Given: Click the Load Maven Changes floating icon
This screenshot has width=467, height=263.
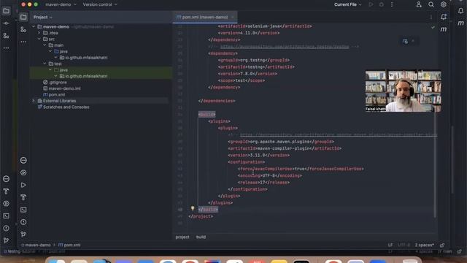Looking at the screenshot, I should coord(405,41).
